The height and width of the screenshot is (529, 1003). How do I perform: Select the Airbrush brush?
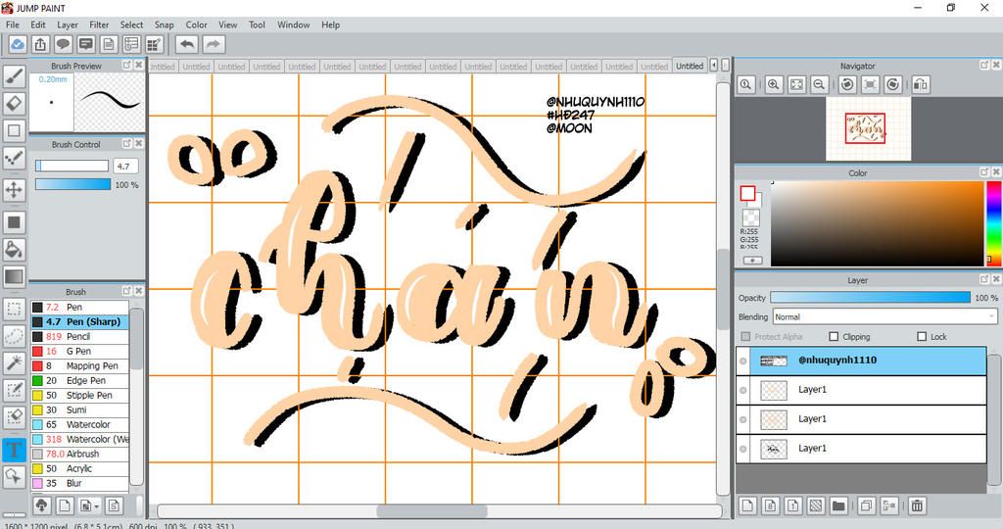click(80, 454)
